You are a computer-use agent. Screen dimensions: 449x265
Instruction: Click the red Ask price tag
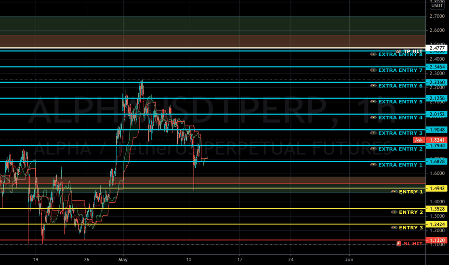[419, 140]
